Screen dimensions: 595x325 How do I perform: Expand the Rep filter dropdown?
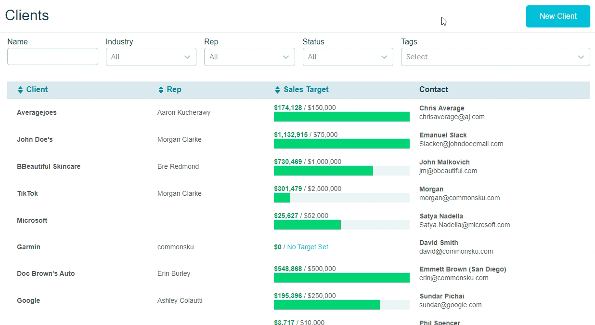[x=249, y=57]
